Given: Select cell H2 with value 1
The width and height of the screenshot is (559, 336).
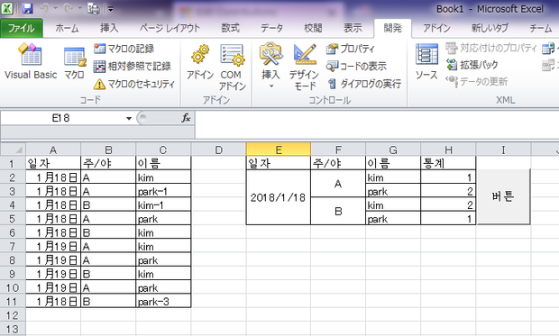Looking at the screenshot, I should point(448,177).
